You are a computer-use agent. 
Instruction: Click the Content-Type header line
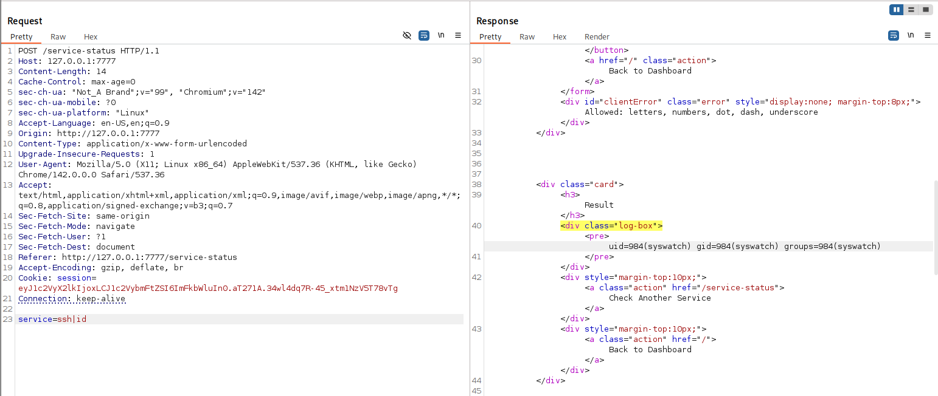(x=133, y=144)
